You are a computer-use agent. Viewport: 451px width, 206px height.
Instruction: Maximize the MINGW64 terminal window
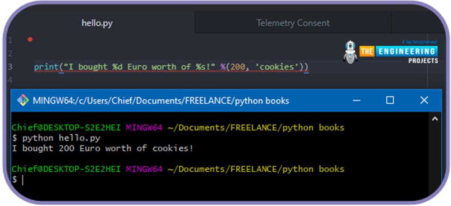[390, 101]
